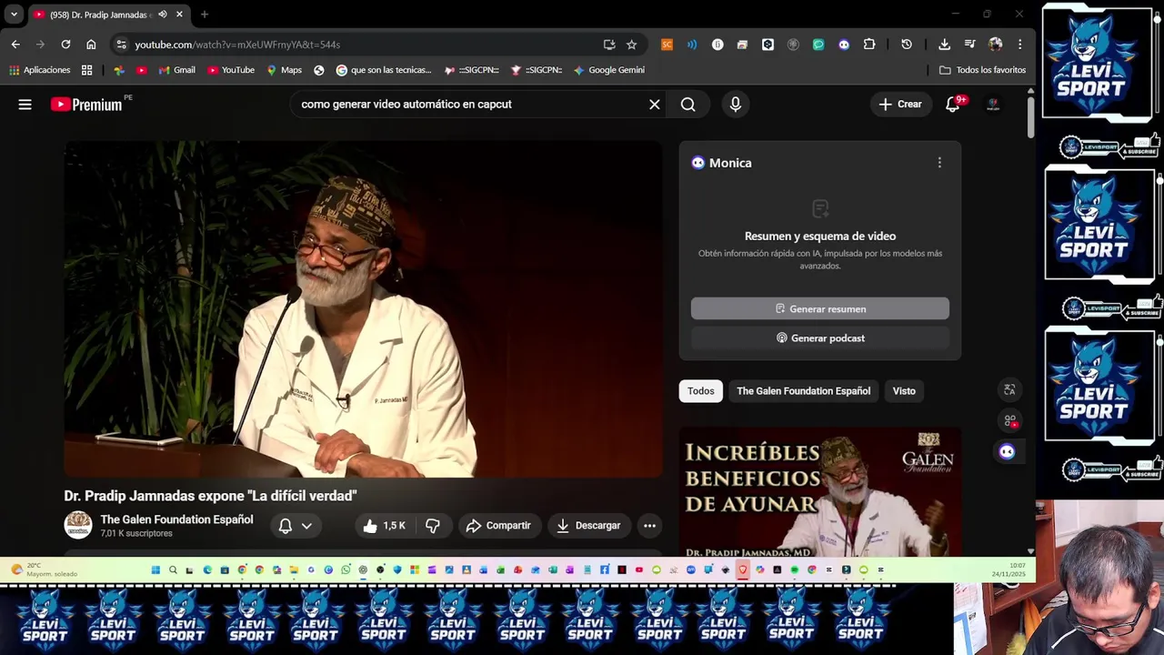Screen dimensions: 1164x655
Task: Open the browser home page
Action: coord(91,45)
